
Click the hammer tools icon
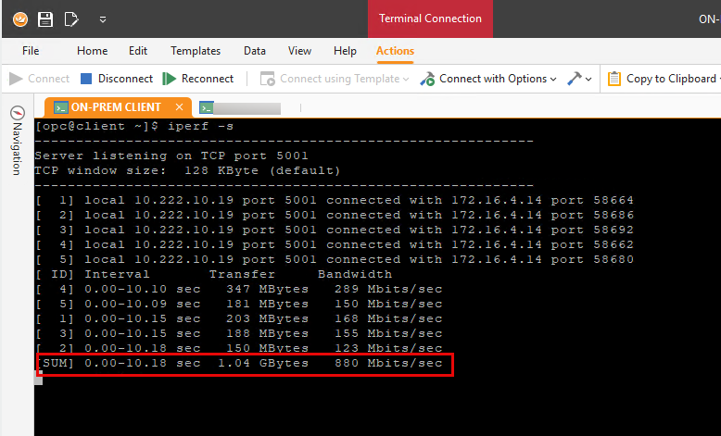pos(575,79)
